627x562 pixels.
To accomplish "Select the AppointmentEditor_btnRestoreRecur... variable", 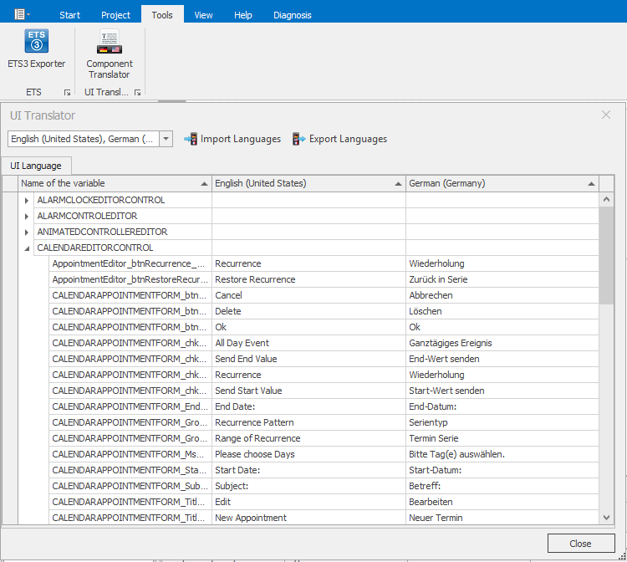I will pyautogui.click(x=130, y=279).
